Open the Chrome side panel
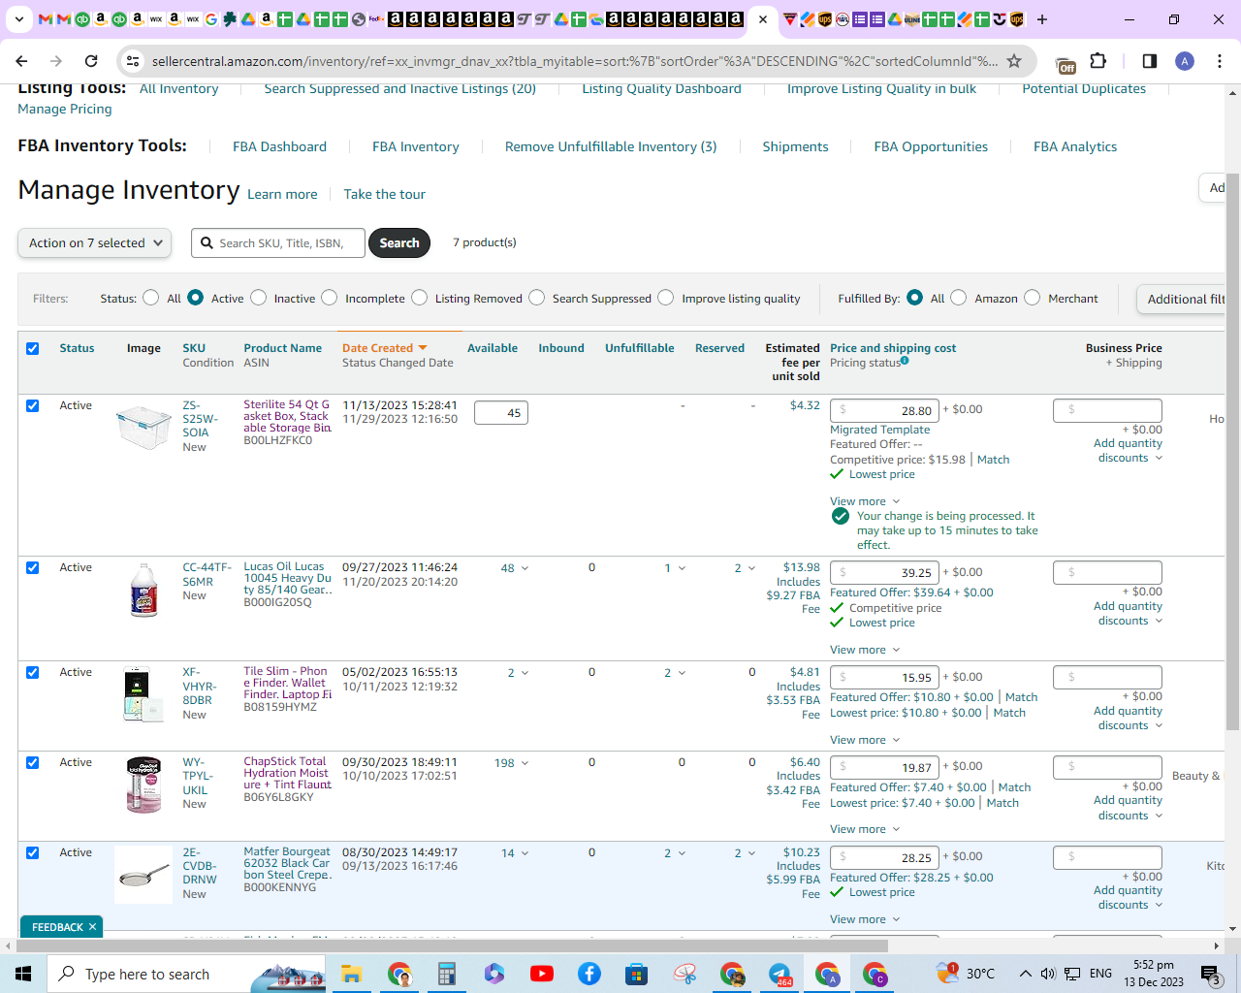The width and height of the screenshot is (1241, 993). (1150, 61)
